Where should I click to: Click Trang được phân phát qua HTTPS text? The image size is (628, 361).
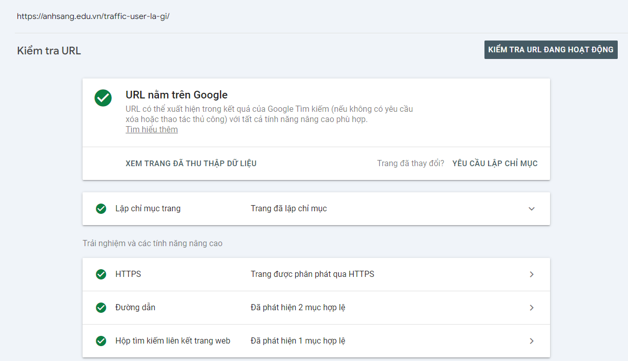pyautogui.click(x=312, y=274)
